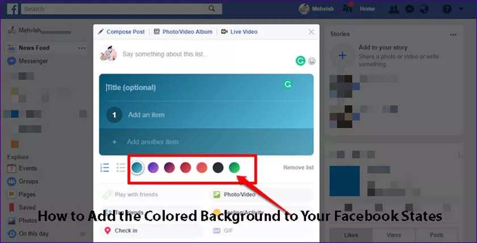
Task: Choose the teal blue background color
Action: click(137, 167)
